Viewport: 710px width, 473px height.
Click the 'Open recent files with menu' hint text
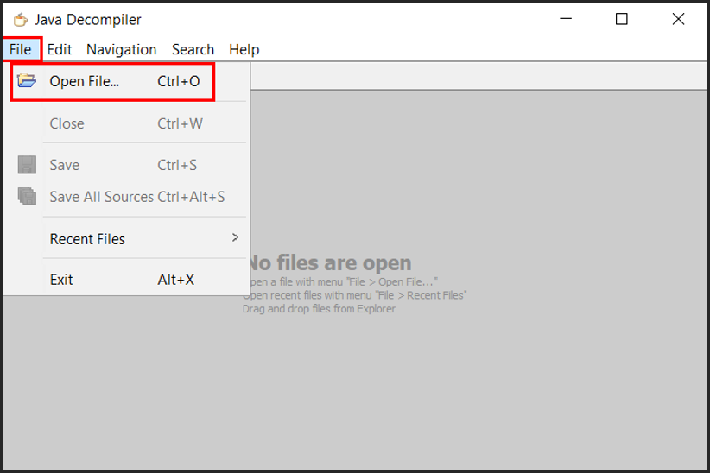(x=354, y=295)
